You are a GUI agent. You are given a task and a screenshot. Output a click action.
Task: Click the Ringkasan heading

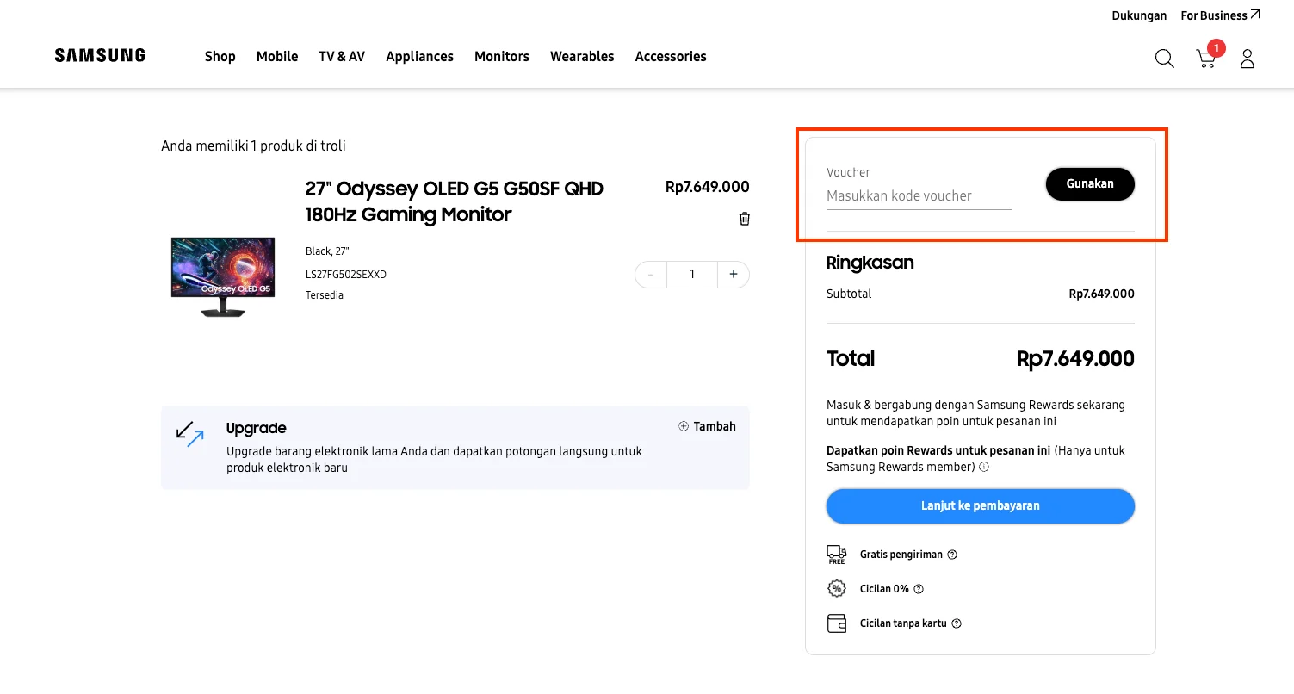click(870, 263)
